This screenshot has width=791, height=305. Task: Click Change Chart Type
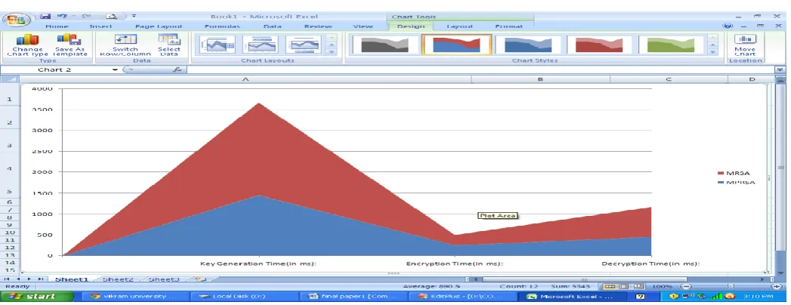point(28,45)
